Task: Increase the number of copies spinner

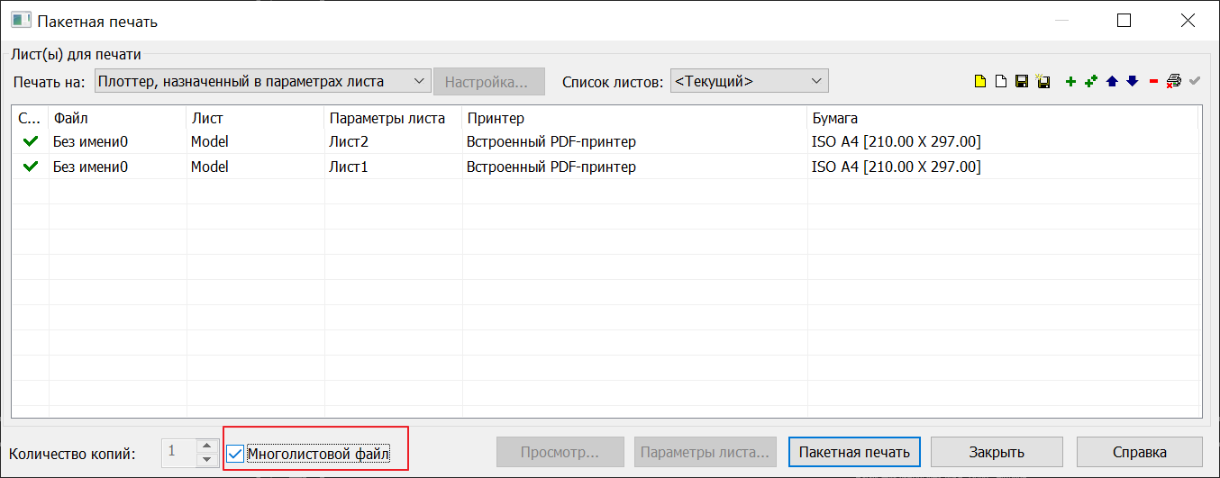Action: 207,446
